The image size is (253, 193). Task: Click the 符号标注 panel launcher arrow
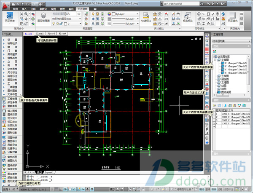219,29
